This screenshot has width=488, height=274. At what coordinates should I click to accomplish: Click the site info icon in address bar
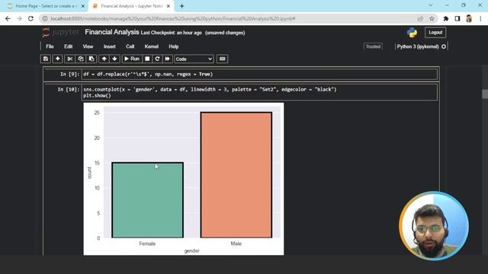45,18
